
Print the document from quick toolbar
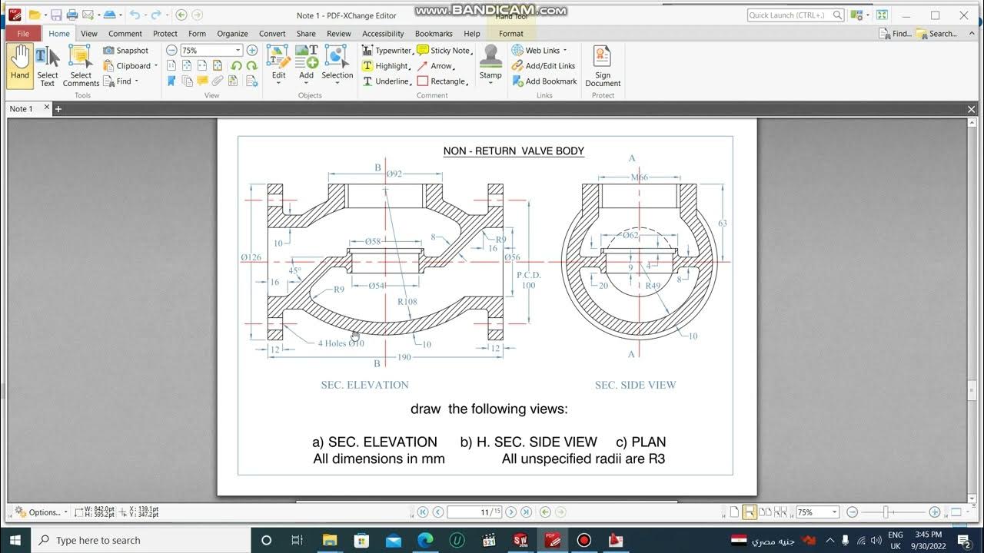click(71, 15)
